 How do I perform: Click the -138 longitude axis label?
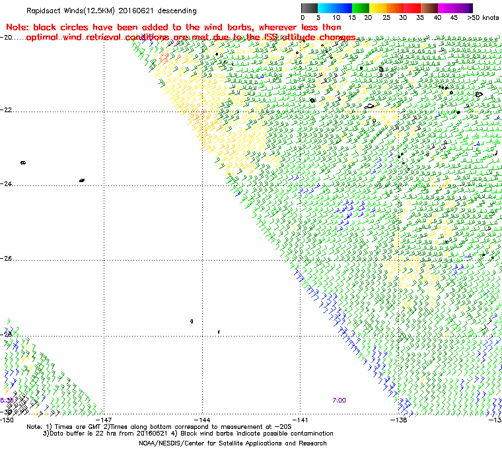click(x=398, y=420)
